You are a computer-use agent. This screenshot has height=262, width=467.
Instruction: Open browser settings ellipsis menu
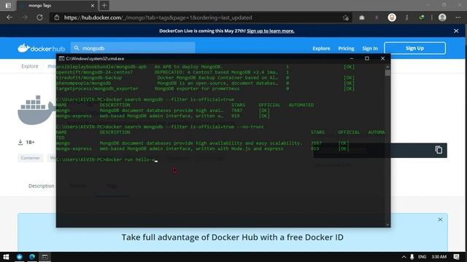tap(458, 17)
